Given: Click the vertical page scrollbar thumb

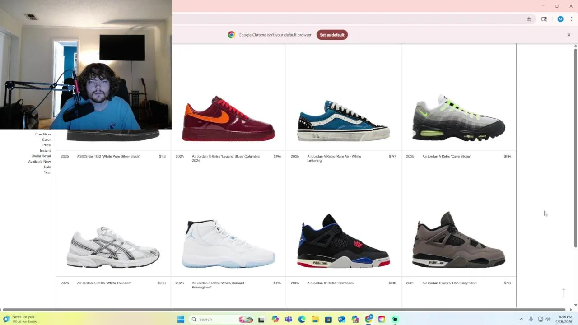Looking at the screenshot, I should tap(575, 148).
